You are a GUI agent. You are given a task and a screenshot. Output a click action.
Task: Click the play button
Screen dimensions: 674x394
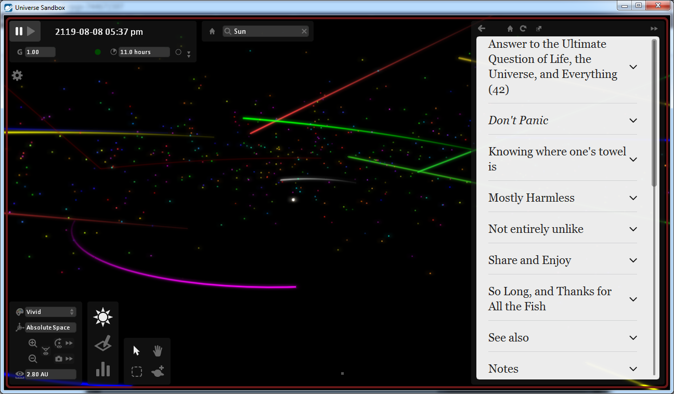[x=31, y=31]
